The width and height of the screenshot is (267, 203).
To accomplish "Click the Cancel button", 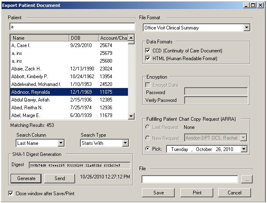I will point(235,193).
